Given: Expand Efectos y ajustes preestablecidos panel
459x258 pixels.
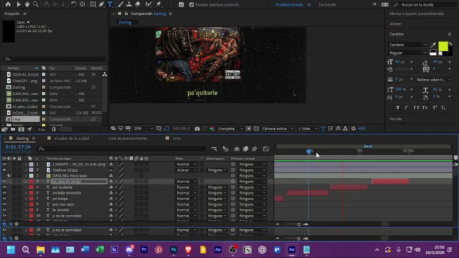Looking at the screenshot, I should click(x=417, y=14).
